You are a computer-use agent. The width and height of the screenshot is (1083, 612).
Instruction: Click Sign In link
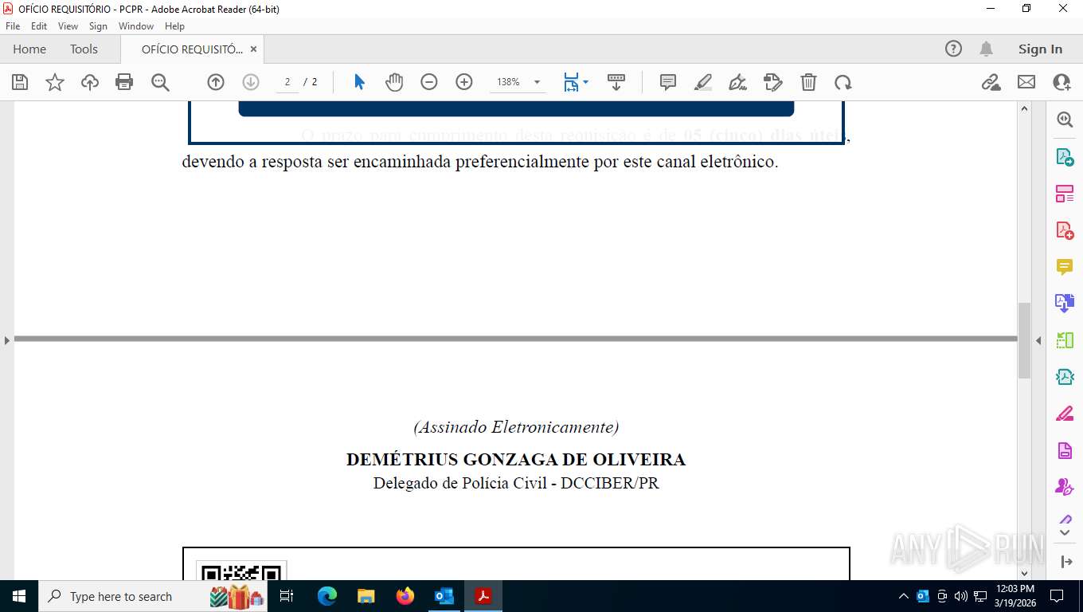(x=1040, y=49)
